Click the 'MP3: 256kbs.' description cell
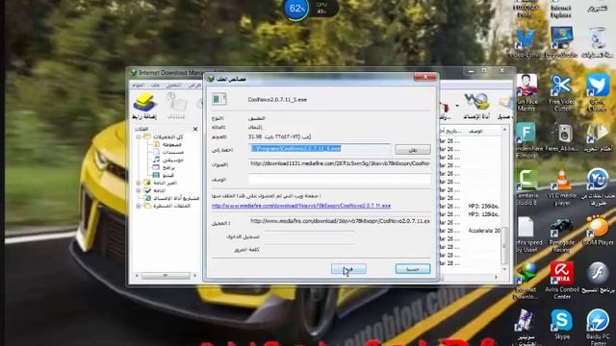The height and width of the screenshot is (346, 616). pos(483,206)
